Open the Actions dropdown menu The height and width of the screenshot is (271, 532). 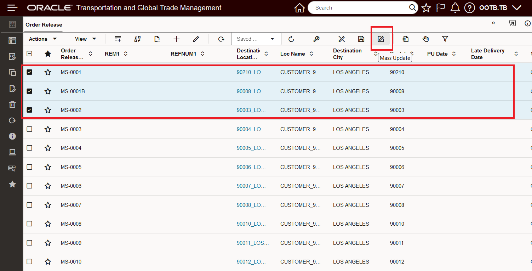coord(43,39)
